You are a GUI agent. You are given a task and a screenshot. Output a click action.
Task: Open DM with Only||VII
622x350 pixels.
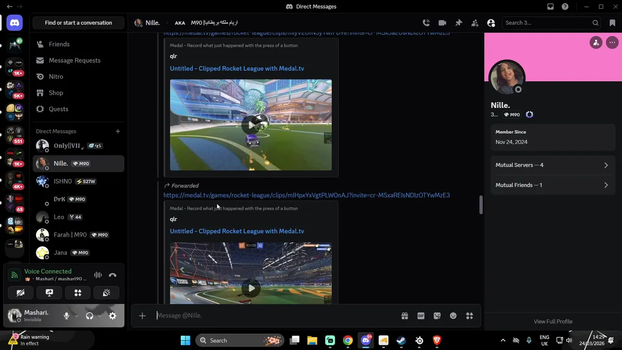point(78,146)
